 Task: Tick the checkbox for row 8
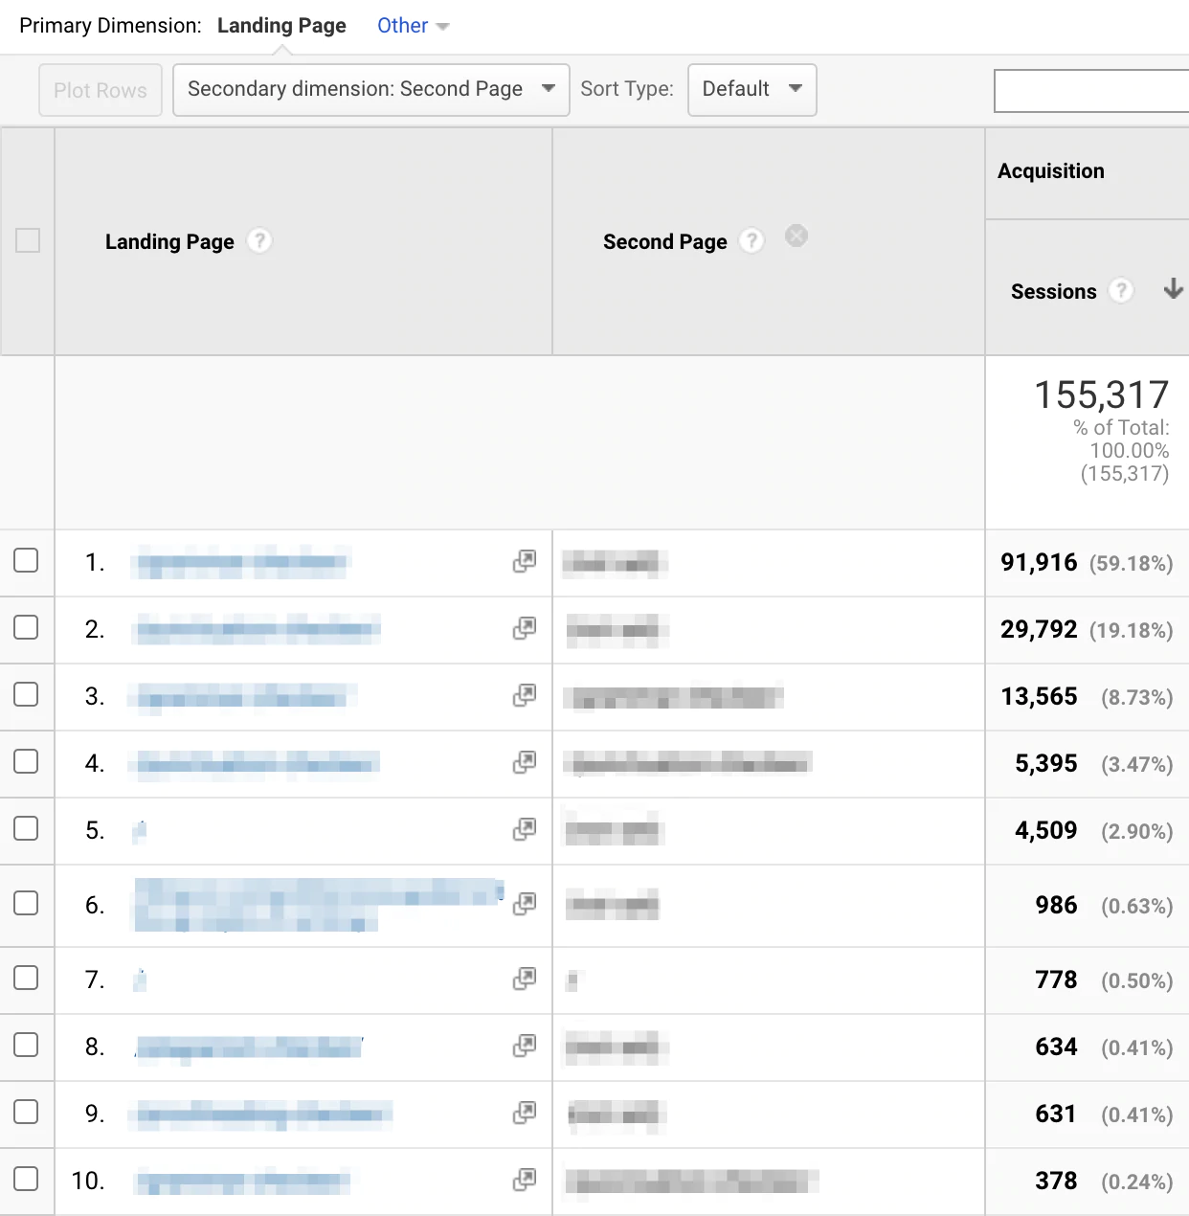tap(27, 1046)
